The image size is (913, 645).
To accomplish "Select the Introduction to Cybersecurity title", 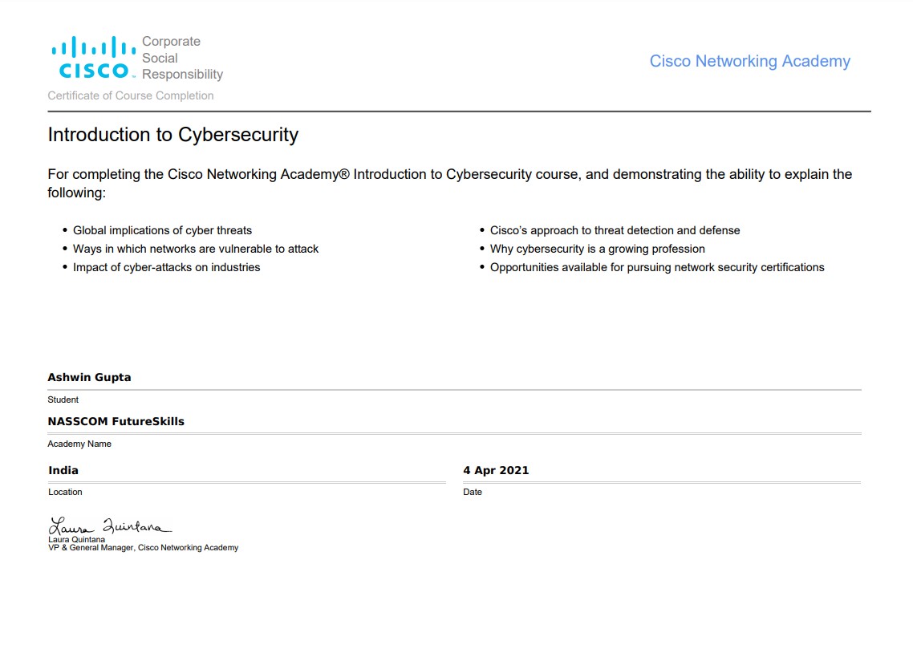I will pos(173,135).
